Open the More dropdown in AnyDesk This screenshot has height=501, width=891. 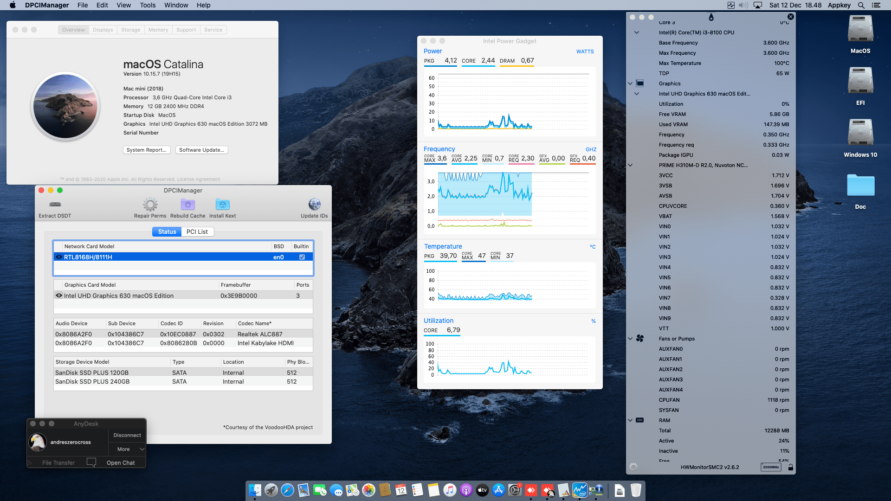pos(127,449)
